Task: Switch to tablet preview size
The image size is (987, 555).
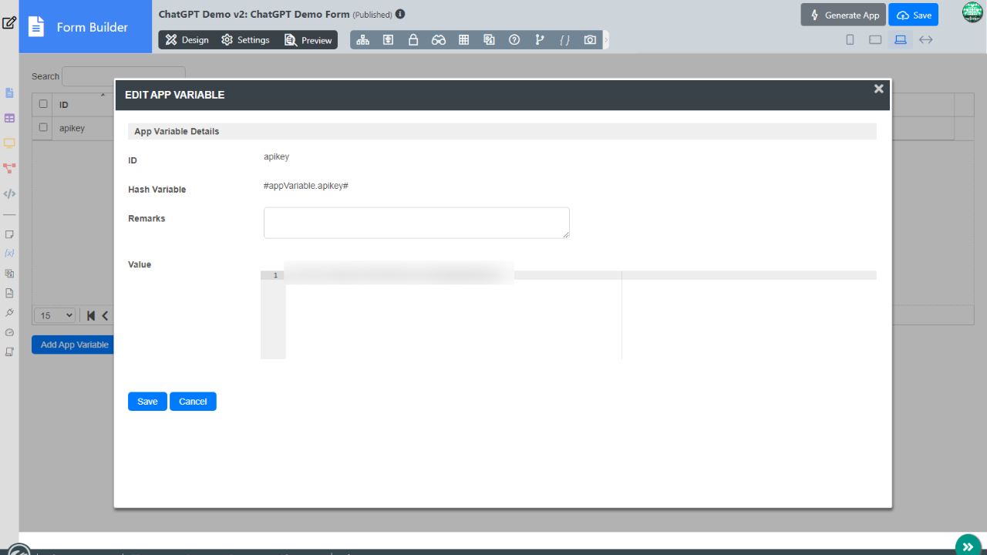Action: point(875,40)
